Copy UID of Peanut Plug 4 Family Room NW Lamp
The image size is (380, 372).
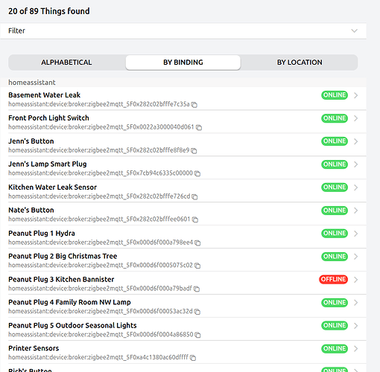[197, 312]
